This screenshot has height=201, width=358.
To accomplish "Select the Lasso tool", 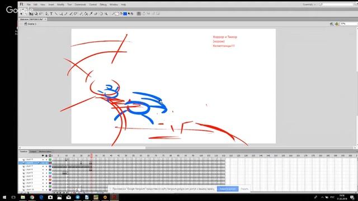I will point(41,13).
